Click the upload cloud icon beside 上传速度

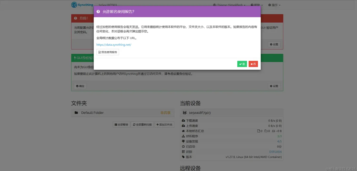183,126
